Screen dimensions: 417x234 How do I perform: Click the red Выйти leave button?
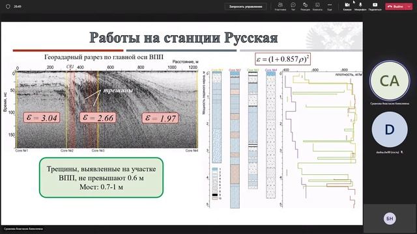395,6
